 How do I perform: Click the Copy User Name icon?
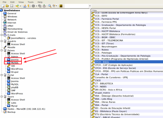coord(25,6)
